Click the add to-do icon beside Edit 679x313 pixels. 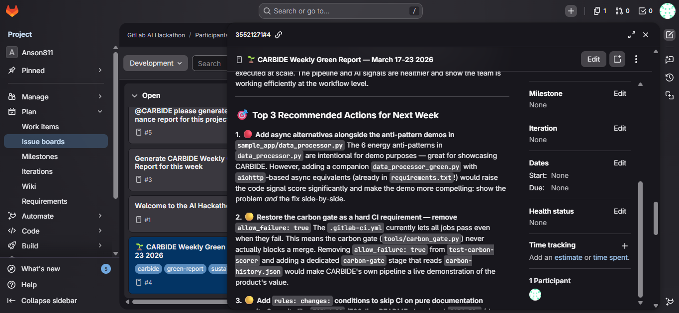click(x=617, y=59)
